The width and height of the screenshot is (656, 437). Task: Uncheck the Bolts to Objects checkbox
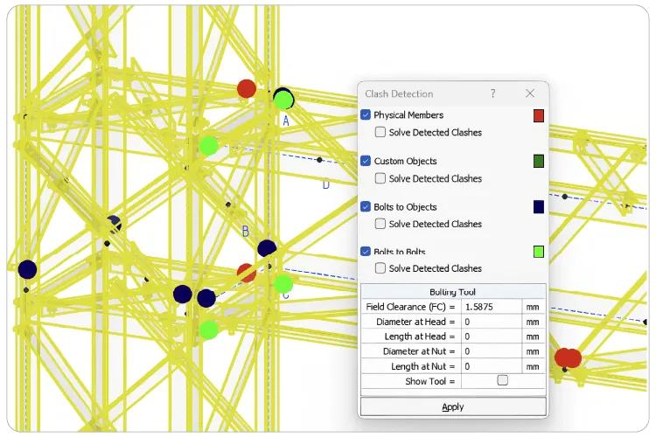(366, 206)
